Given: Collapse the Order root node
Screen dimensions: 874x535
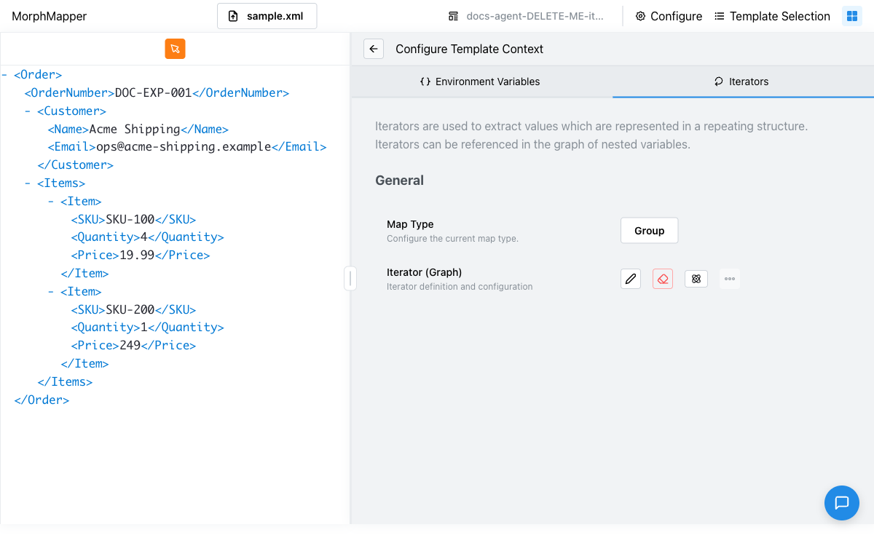Looking at the screenshot, I should click(x=4, y=74).
